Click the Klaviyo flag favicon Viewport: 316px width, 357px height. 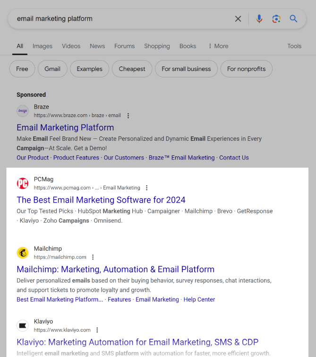(x=23, y=325)
